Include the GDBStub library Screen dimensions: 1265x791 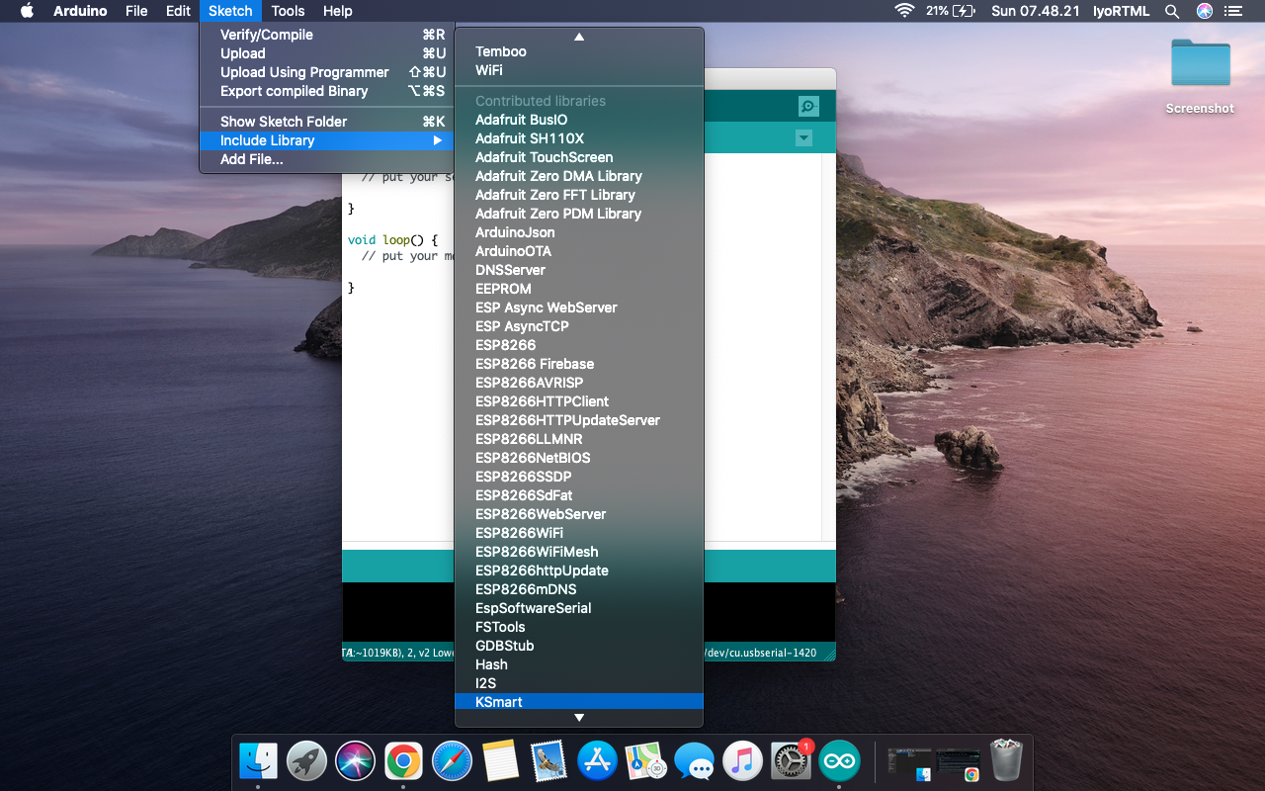(579, 646)
